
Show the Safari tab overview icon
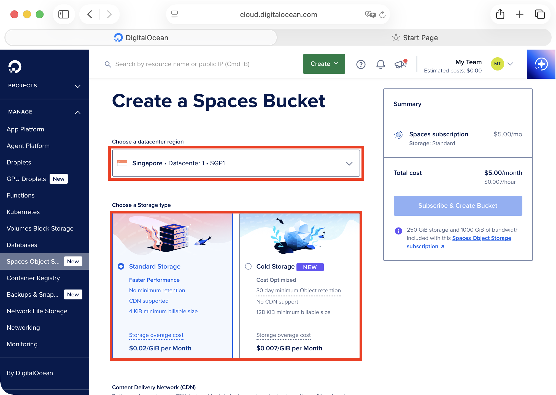coord(539,14)
